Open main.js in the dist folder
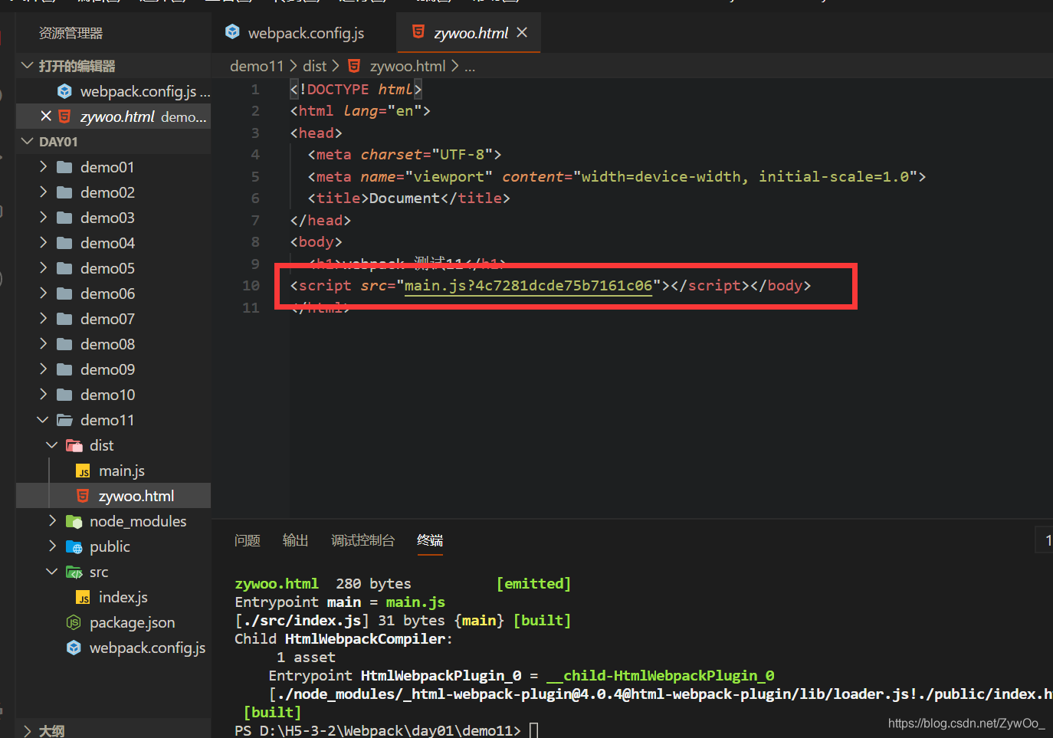The width and height of the screenshot is (1053, 738). (x=113, y=471)
